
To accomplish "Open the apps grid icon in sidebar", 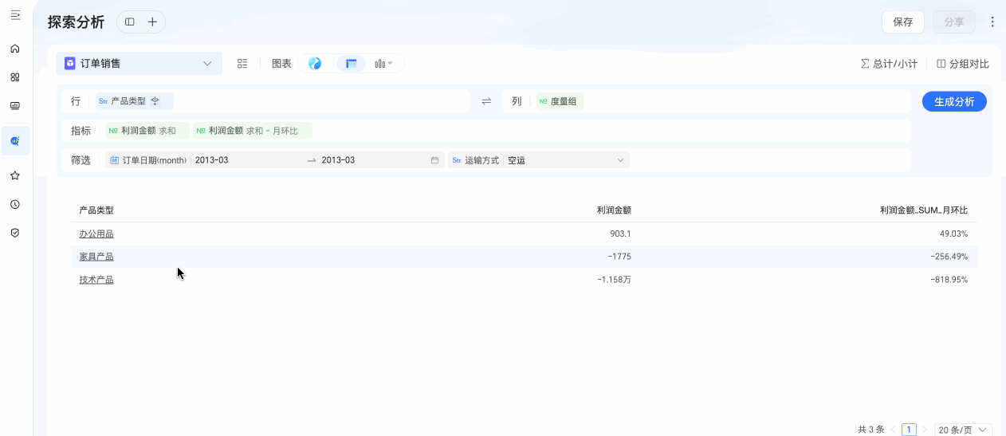I will pos(15,77).
